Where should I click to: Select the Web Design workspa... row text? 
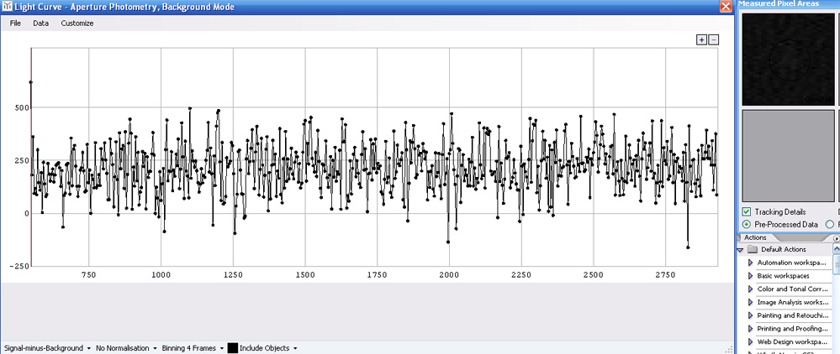point(793,341)
